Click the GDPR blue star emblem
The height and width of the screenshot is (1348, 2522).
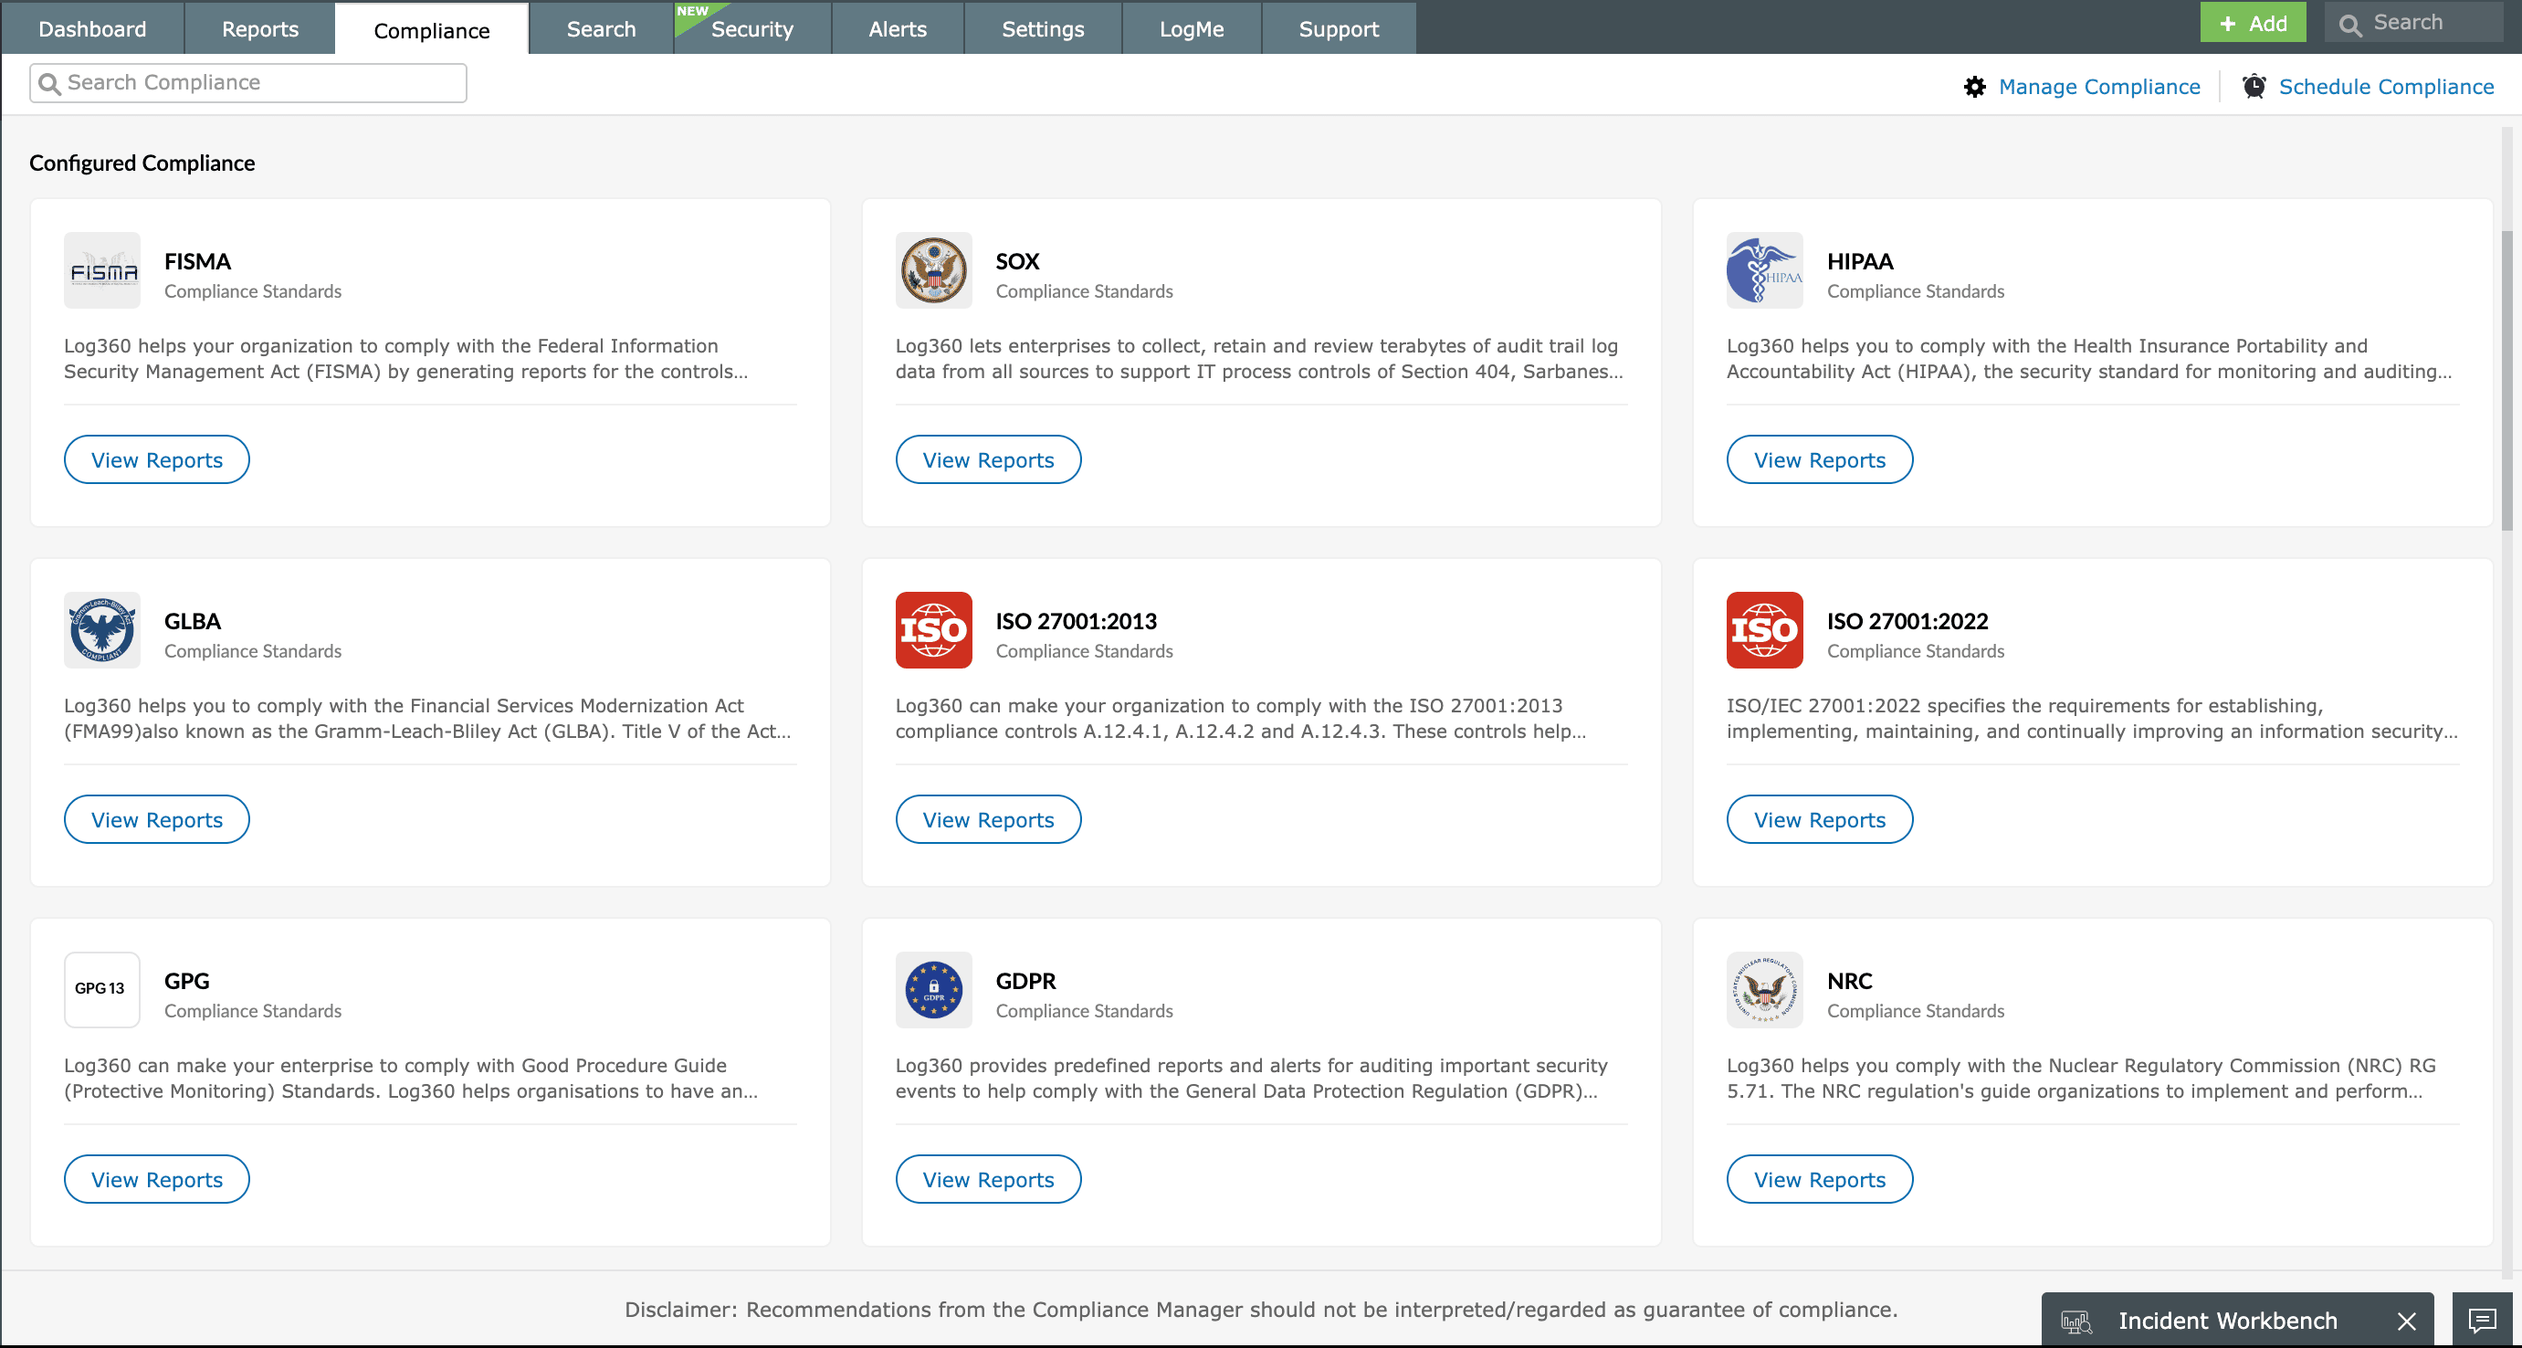[933, 989]
